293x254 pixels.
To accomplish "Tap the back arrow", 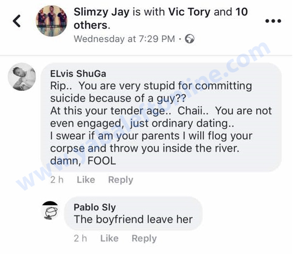I will pyautogui.click(x=17, y=21).
